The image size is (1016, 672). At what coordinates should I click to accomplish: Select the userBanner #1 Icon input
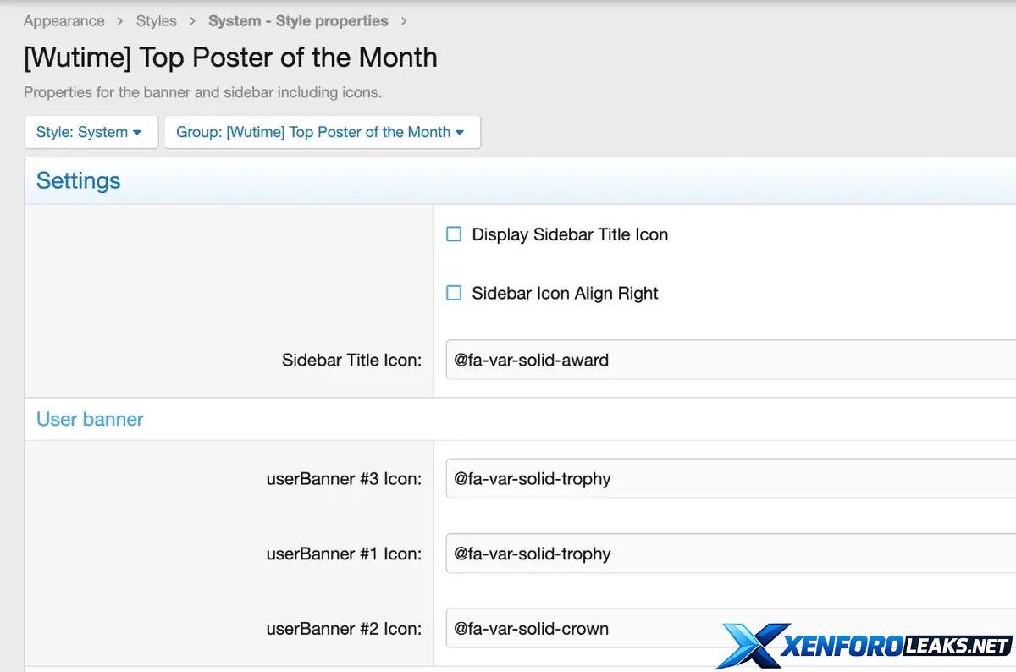point(728,554)
